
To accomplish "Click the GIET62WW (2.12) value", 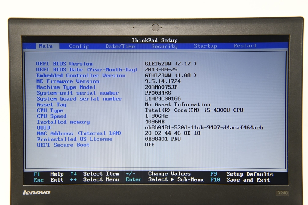I will (170, 64).
